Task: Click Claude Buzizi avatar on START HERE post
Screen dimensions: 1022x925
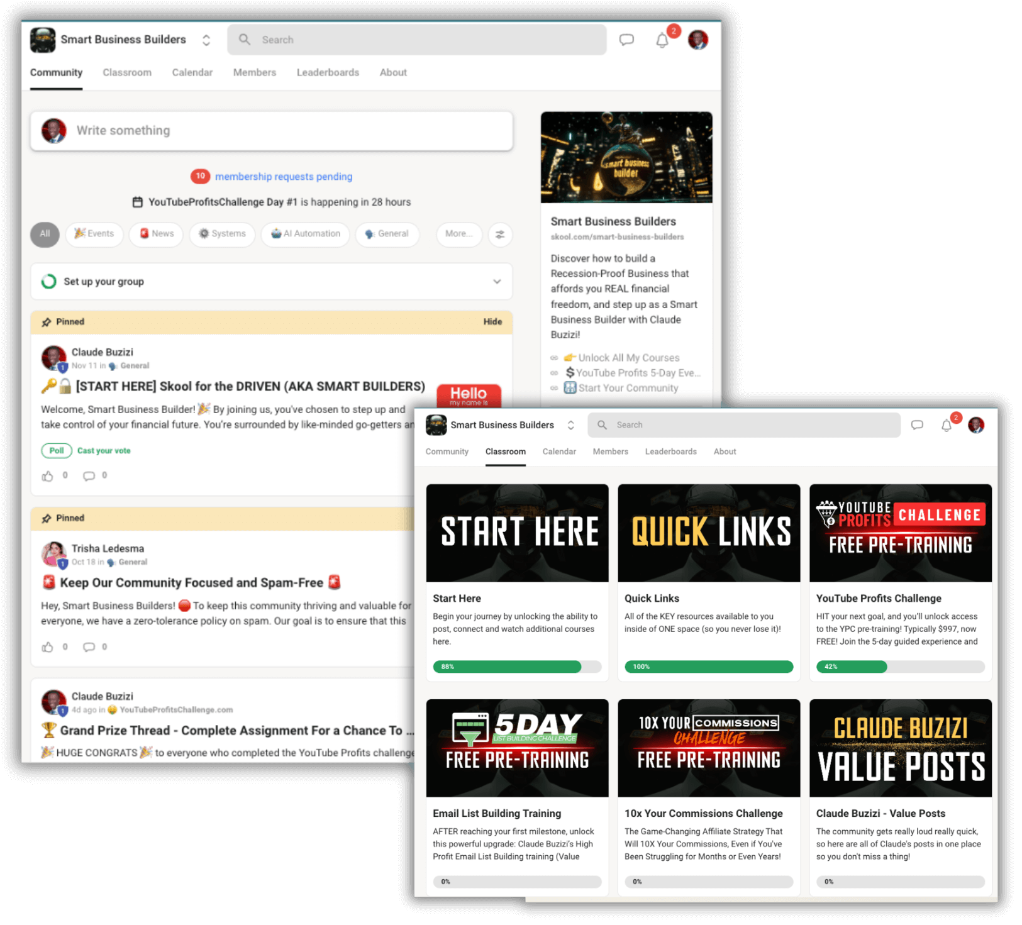Action: [x=53, y=358]
